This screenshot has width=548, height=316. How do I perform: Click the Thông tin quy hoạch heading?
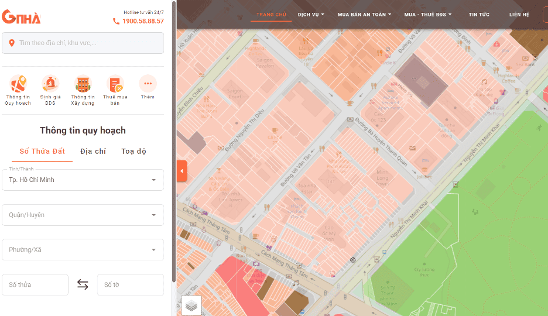click(83, 130)
